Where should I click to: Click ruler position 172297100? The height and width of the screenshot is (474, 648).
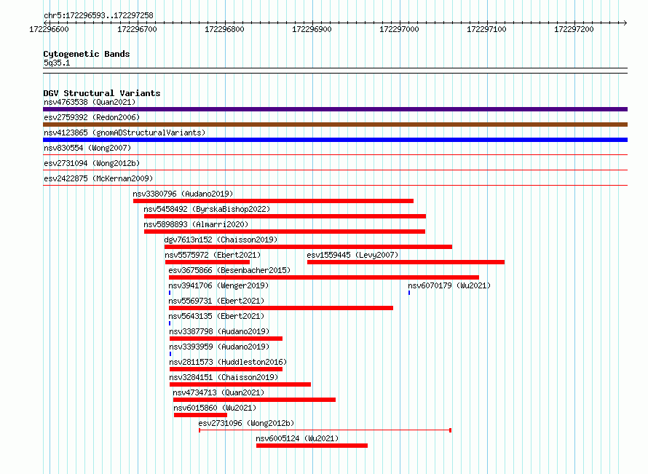(x=486, y=29)
